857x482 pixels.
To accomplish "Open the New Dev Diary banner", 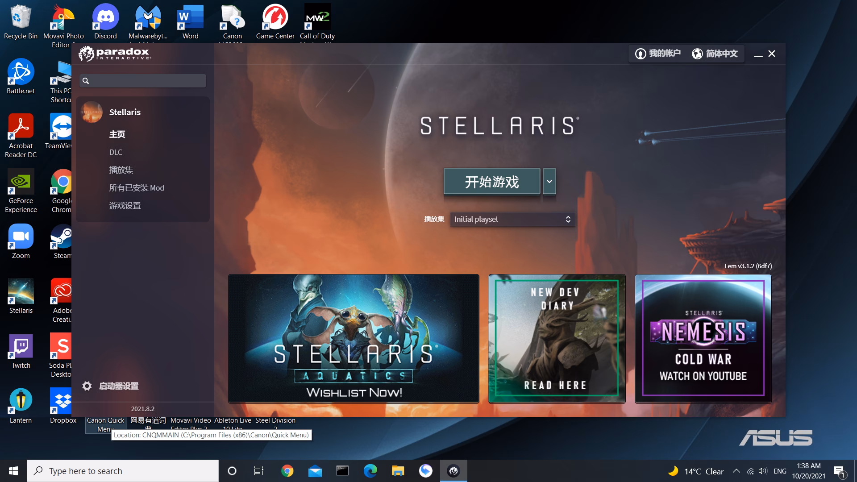I will point(557,339).
